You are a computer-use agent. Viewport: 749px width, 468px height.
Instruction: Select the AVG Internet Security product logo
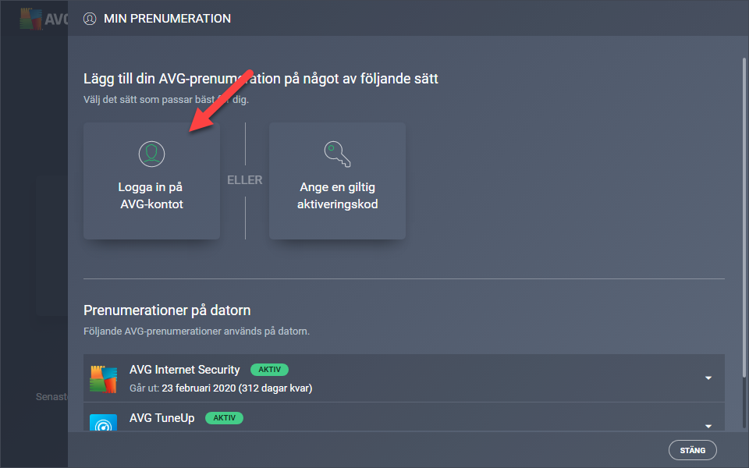click(103, 379)
